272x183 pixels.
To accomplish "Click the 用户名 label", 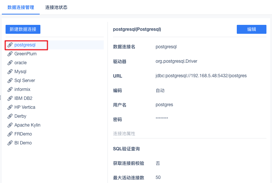I will [x=120, y=105].
